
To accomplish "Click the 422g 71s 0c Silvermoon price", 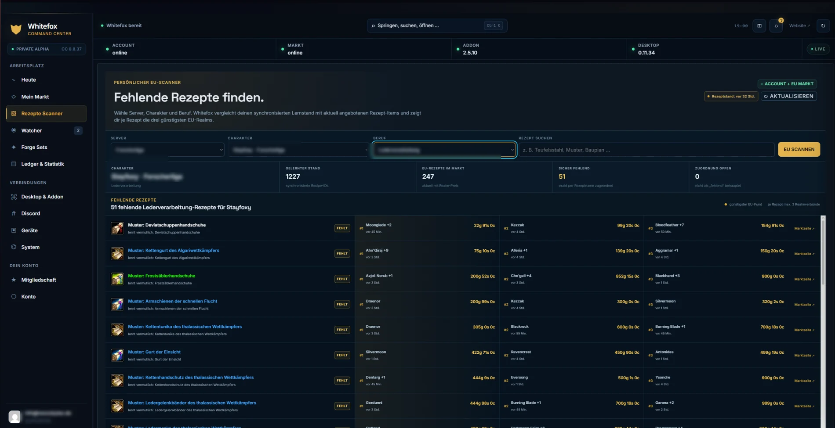I will pos(483,352).
